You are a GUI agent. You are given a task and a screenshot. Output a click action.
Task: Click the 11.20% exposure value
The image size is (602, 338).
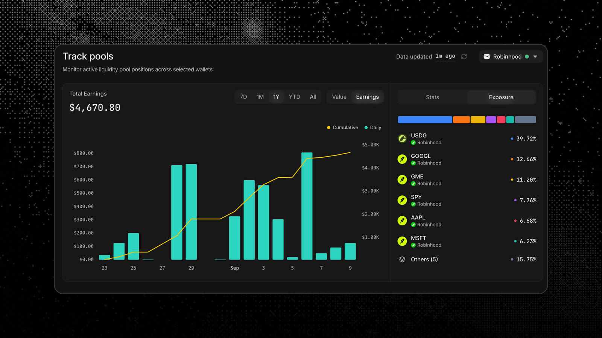(x=526, y=180)
